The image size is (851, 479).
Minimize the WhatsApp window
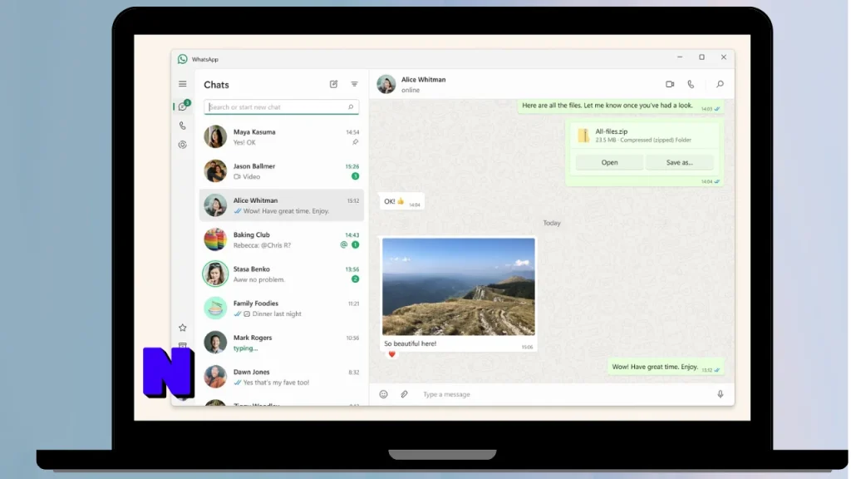pyautogui.click(x=680, y=57)
